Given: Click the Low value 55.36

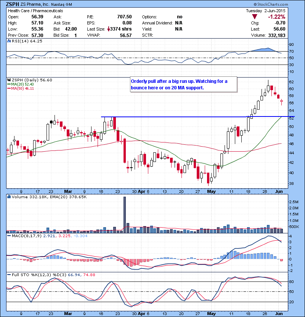Looking at the screenshot, I should point(37,29).
